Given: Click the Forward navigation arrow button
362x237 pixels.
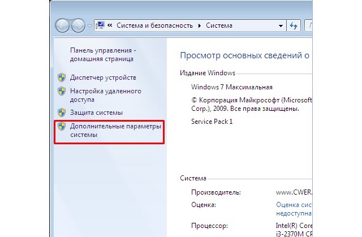Looking at the screenshot, I should 78,25.
